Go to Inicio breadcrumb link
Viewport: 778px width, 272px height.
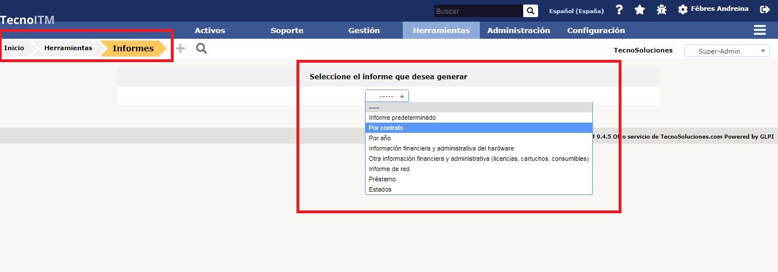pyautogui.click(x=14, y=48)
